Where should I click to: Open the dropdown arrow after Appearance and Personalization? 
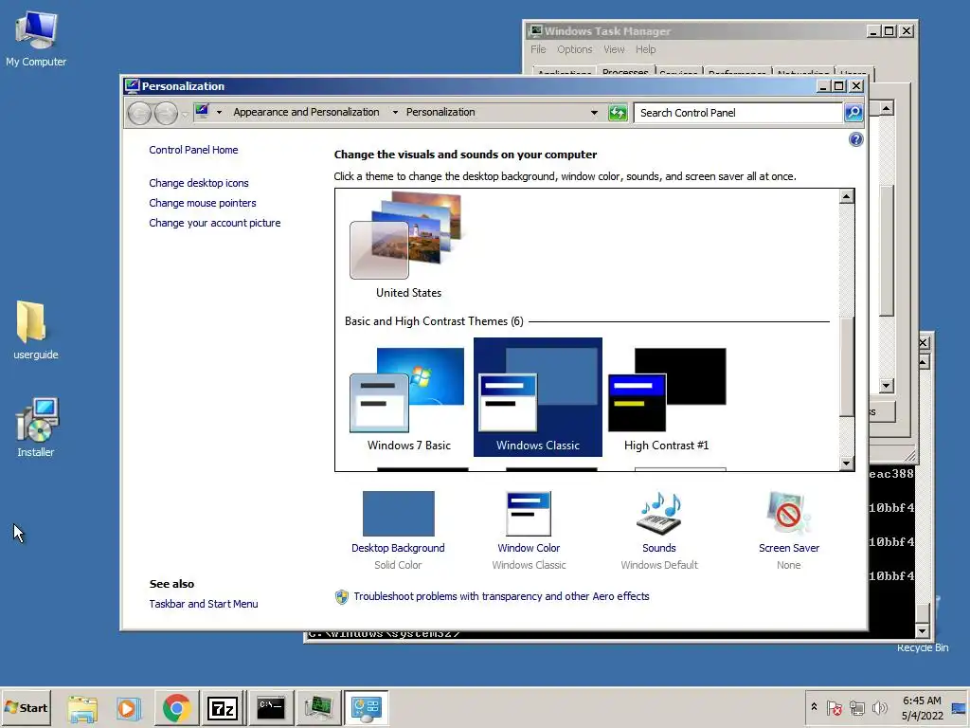point(395,113)
